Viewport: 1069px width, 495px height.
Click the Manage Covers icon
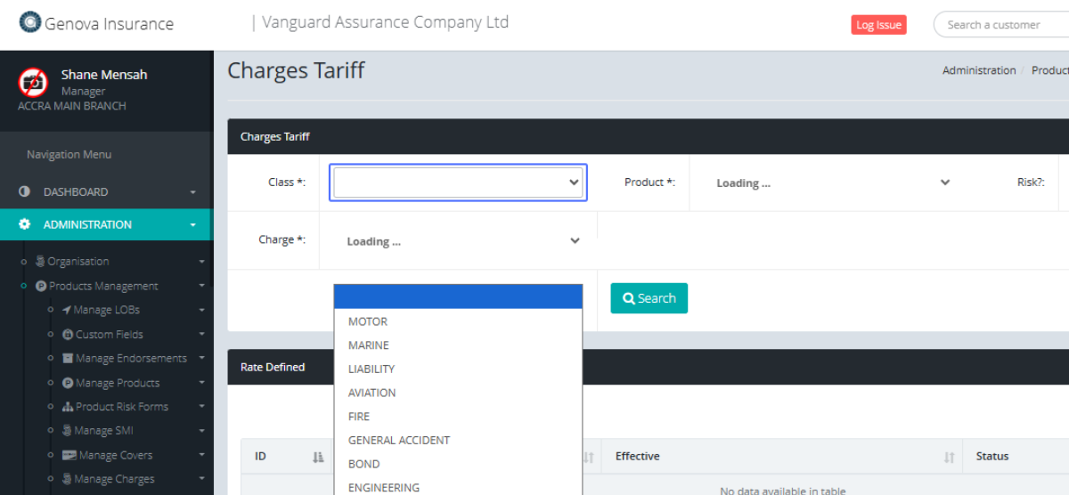pyautogui.click(x=69, y=455)
